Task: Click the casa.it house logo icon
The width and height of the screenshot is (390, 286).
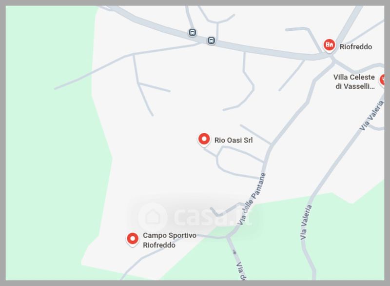Action: tap(153, 217)
